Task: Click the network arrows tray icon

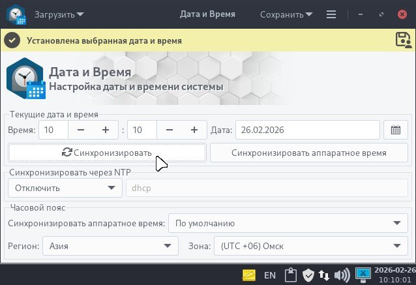Action: (324, 275)
